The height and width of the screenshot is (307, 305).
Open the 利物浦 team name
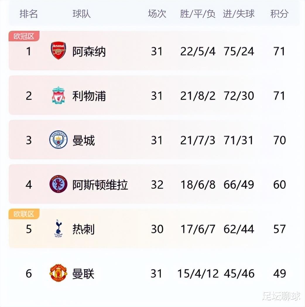(89, 96)
